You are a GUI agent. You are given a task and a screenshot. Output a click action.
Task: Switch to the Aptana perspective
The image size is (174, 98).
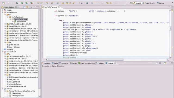point(160,3)
